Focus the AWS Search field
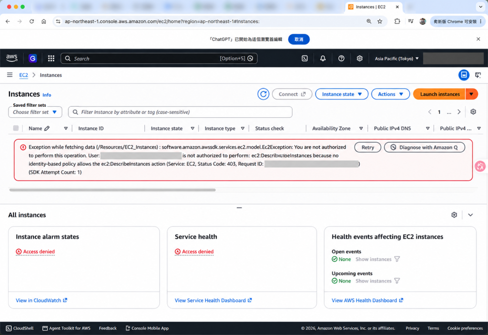Screen dimensions: 488x335 [x=159, y=59]
